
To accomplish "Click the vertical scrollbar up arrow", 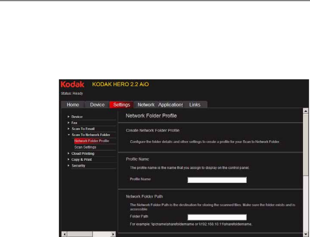I will click(306, 111).
